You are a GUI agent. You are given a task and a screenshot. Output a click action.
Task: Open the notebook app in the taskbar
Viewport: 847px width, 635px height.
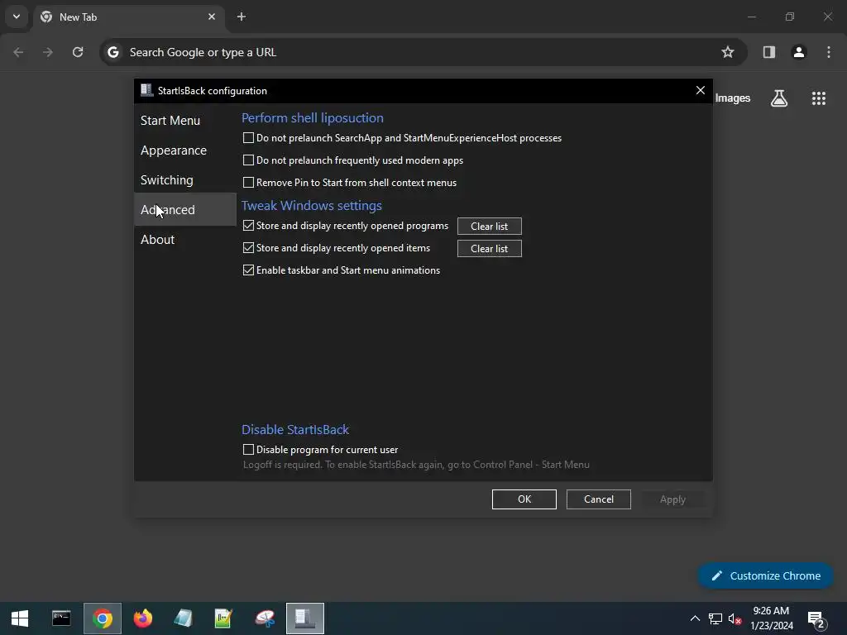click(184, 618)
